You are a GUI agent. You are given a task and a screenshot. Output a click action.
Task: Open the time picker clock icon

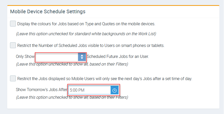pos(114,90)
